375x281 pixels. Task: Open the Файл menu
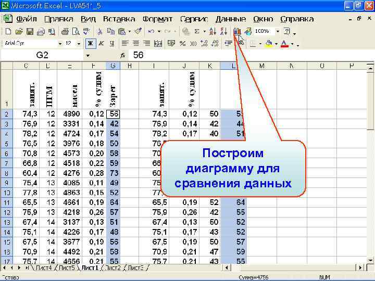pyautogui.click(x=27, y=19)
